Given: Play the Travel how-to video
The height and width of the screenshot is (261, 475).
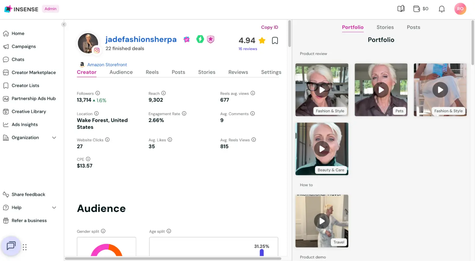Looking at the screenshot, I should coord(322,221).
